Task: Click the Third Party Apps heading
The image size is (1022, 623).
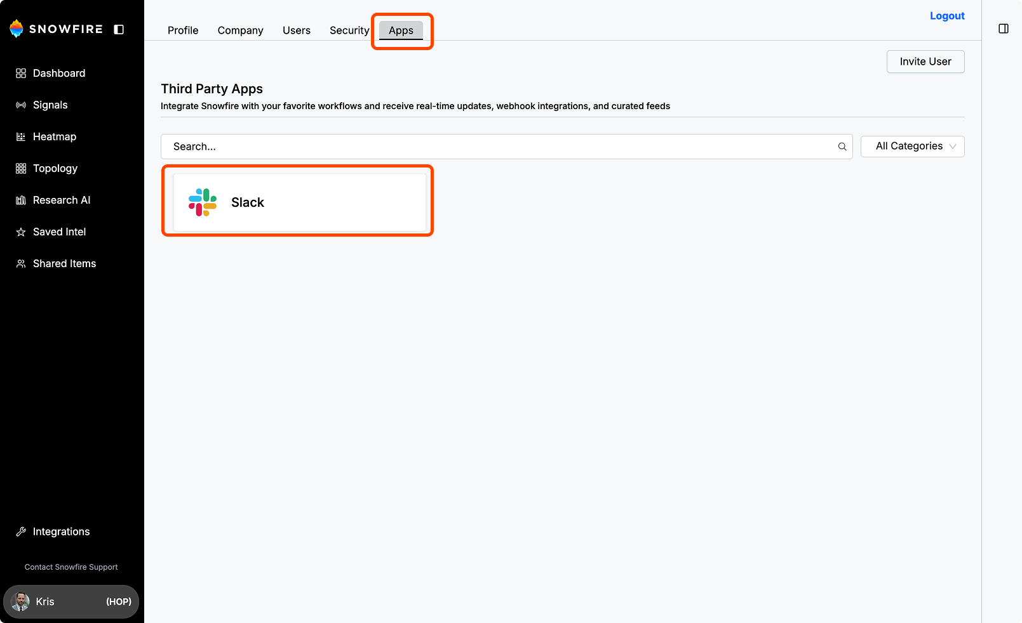Action: pyautogui.click(x=212, y=89)
